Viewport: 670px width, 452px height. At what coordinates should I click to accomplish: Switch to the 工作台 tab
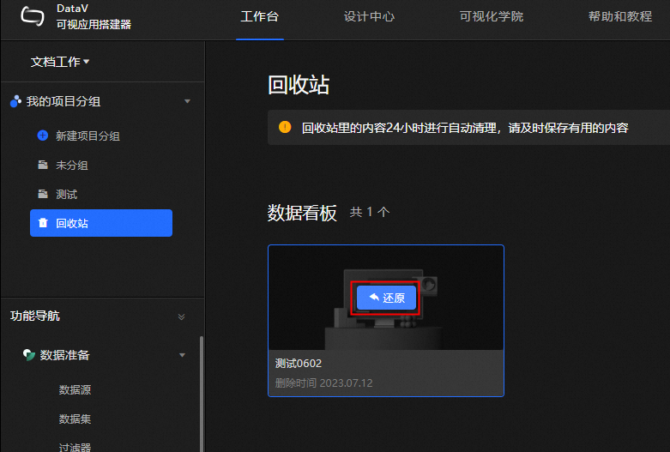pos(260,16)
